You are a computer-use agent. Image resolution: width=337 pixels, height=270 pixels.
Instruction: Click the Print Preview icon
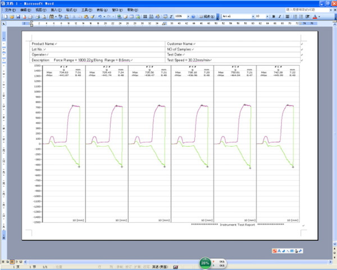point(43,17)
